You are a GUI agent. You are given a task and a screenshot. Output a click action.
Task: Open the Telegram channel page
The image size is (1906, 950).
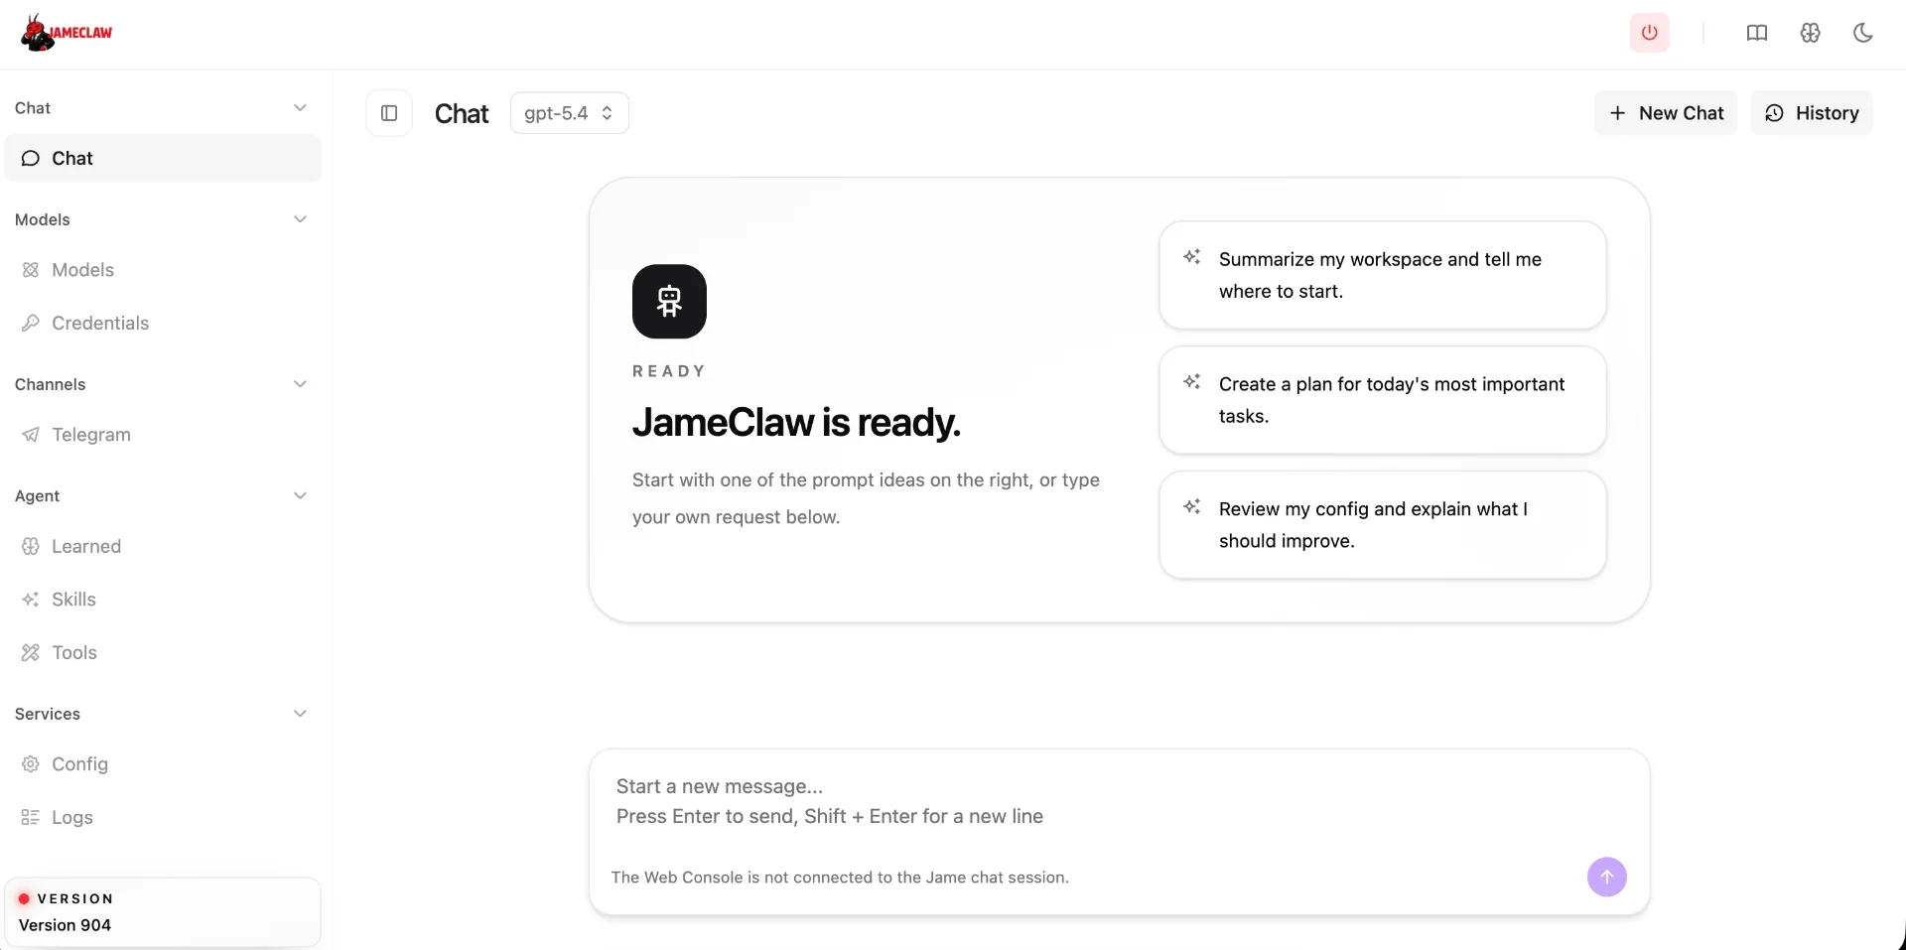163,435
